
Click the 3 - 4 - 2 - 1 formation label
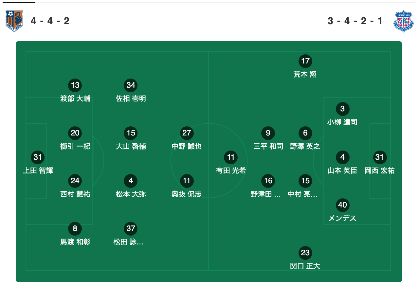point(355,21)
